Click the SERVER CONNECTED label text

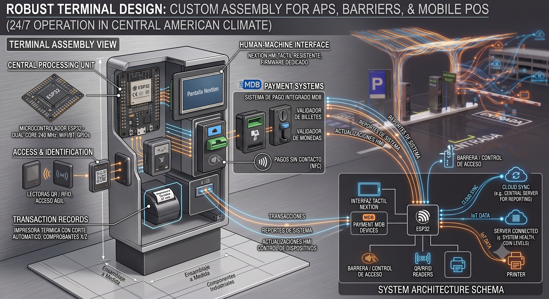coord(515,231)
